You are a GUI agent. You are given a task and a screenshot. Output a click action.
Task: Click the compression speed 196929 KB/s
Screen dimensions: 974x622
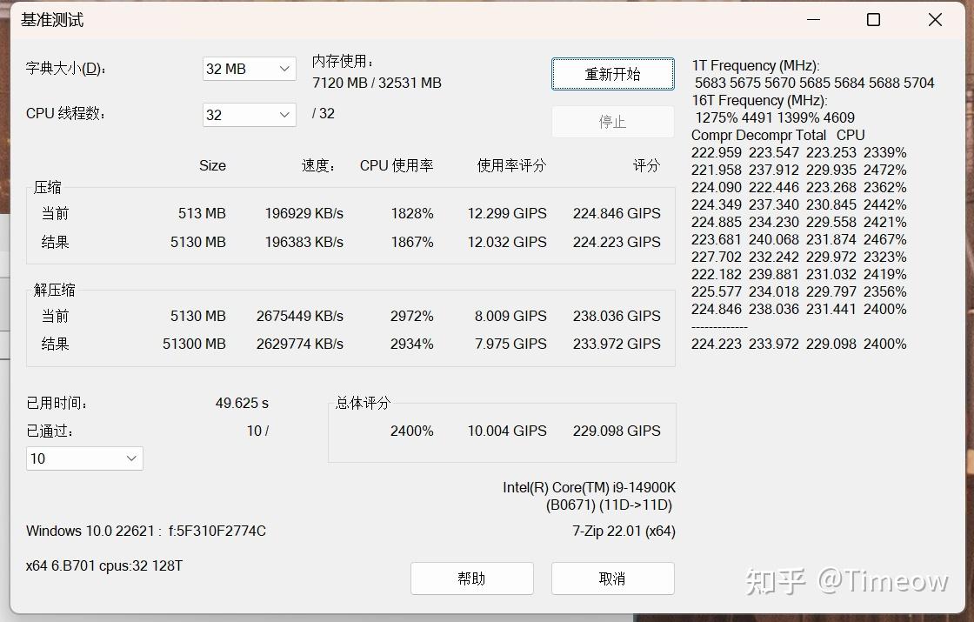304,213
